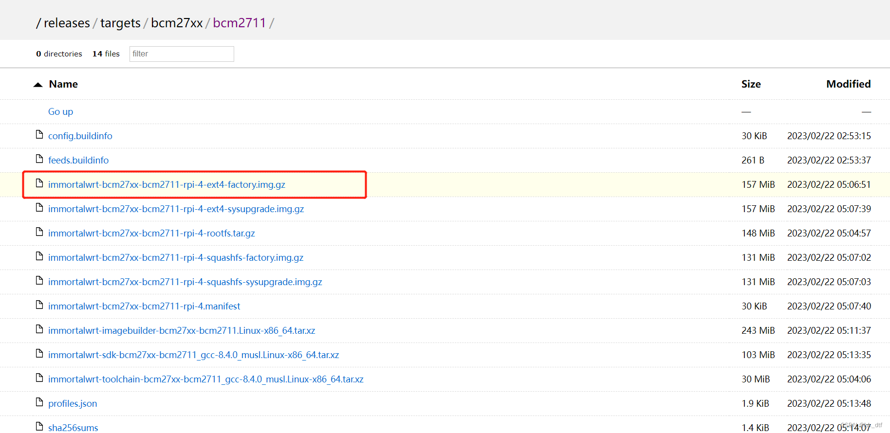The height and width of the screenshot is (433, 890).
Task: Click the file icon for squashfs-factory.img.gz
Action: pyautogui.click(x=39, y=256)
